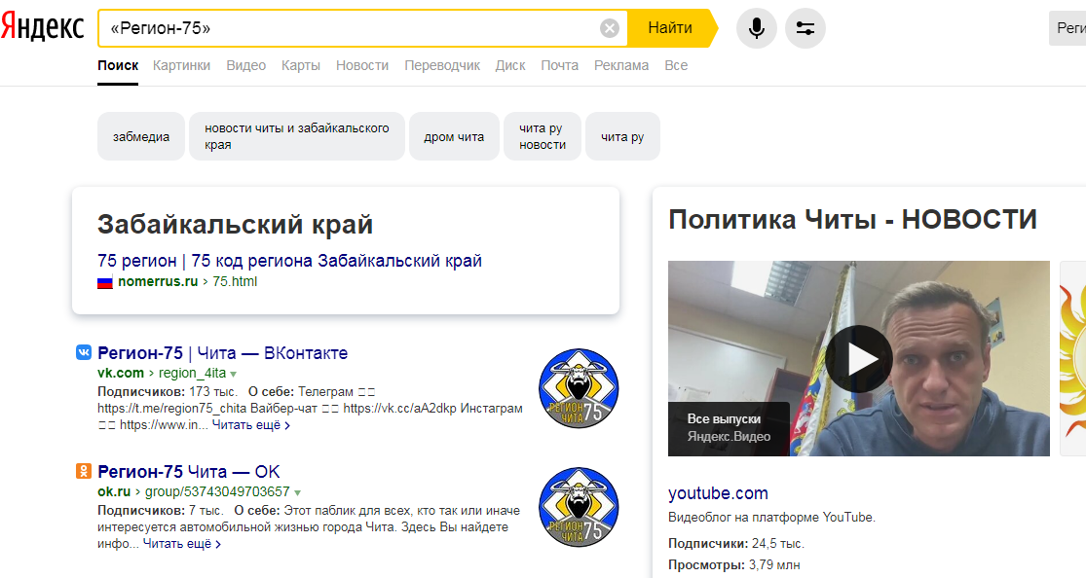Click Видеоблог на платформе YouTube description
This screenshot has height=578, width=1086.
[x=771, y=517]
